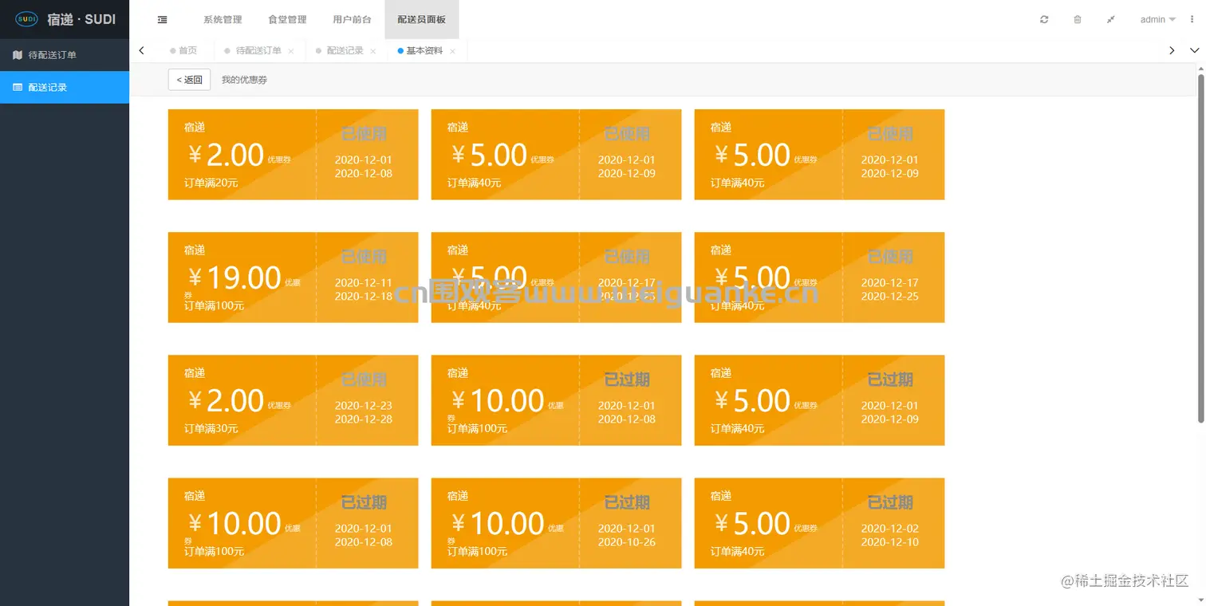
Task: Click the 订单满30元 condition text
Action: coord(211,429)
